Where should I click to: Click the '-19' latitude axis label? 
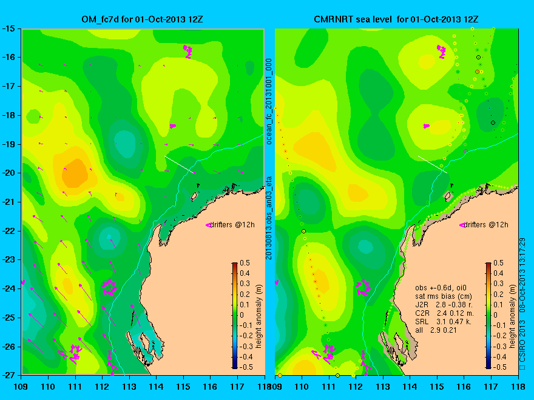8,144
